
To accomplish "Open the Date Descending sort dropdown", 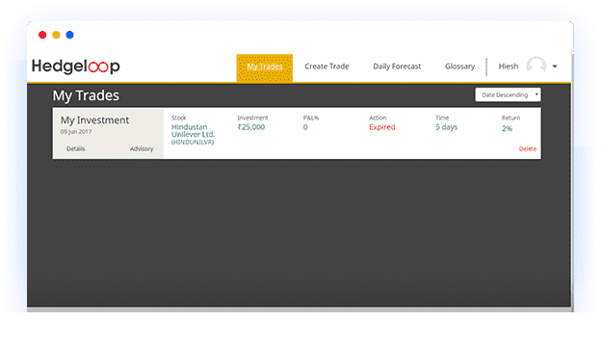I will coord(508,94).
